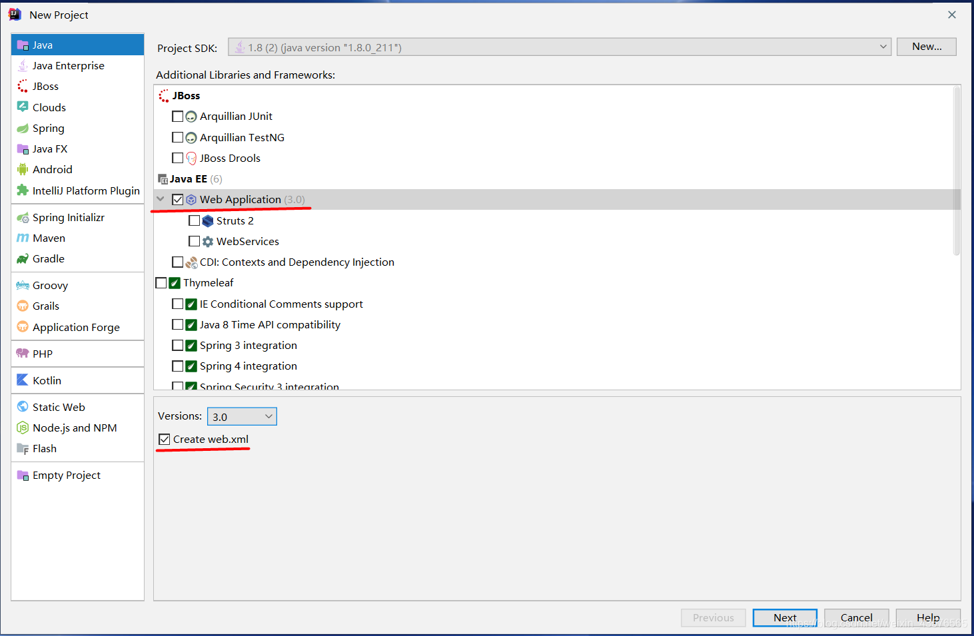Click the Arquillian JUnit icon
Viewport: 974px width, 636px height.
coord(191,117)
